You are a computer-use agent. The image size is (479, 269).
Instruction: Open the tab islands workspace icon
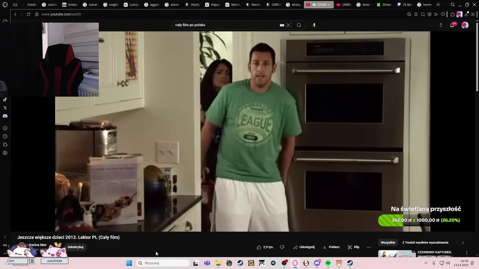[15, 5]
